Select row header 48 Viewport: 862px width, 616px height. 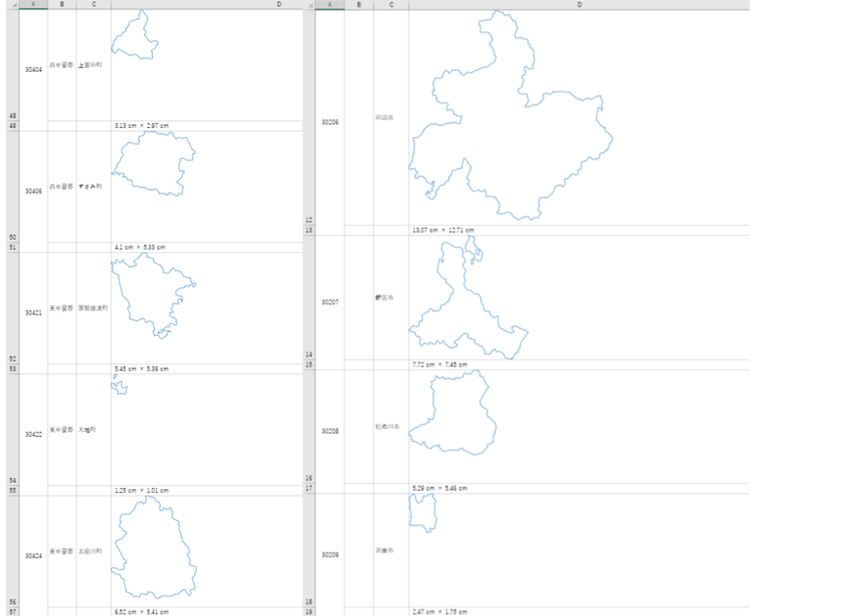(13, 65)
